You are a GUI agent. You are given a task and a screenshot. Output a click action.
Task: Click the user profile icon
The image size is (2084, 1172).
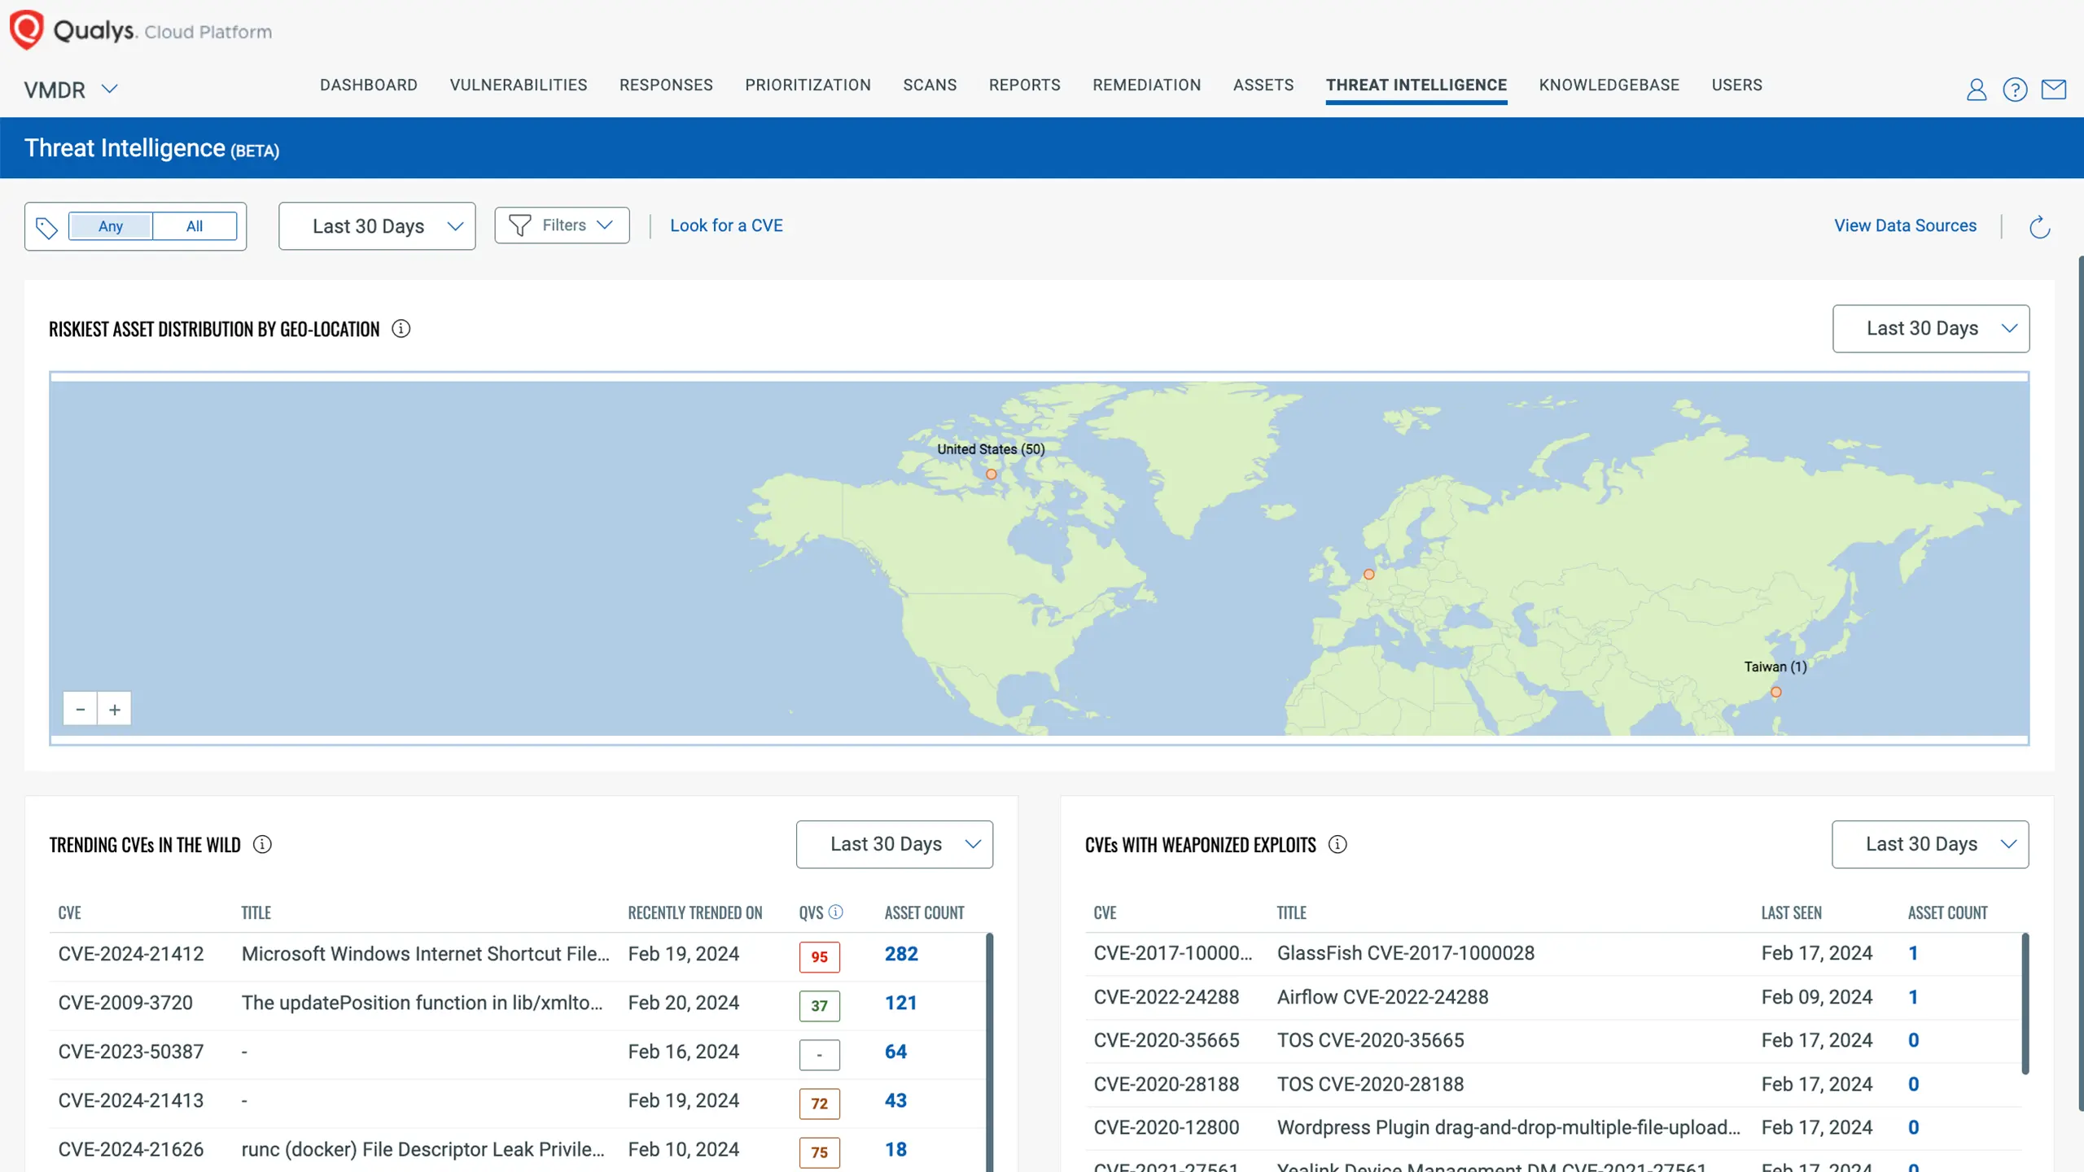click(x=1976, y=90)
